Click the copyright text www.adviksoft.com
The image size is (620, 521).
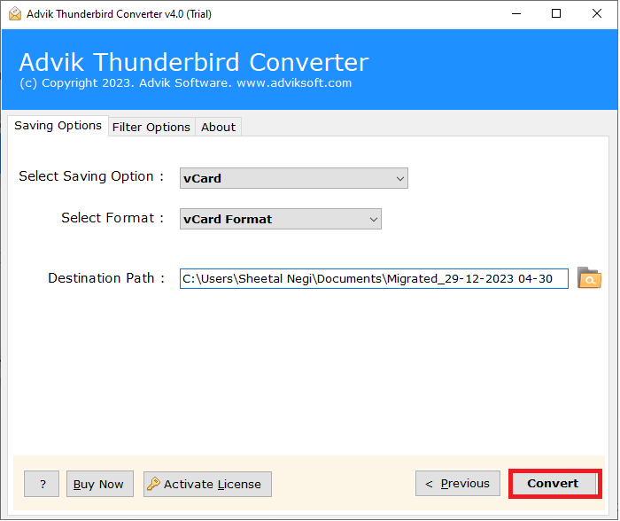(294, 83)
